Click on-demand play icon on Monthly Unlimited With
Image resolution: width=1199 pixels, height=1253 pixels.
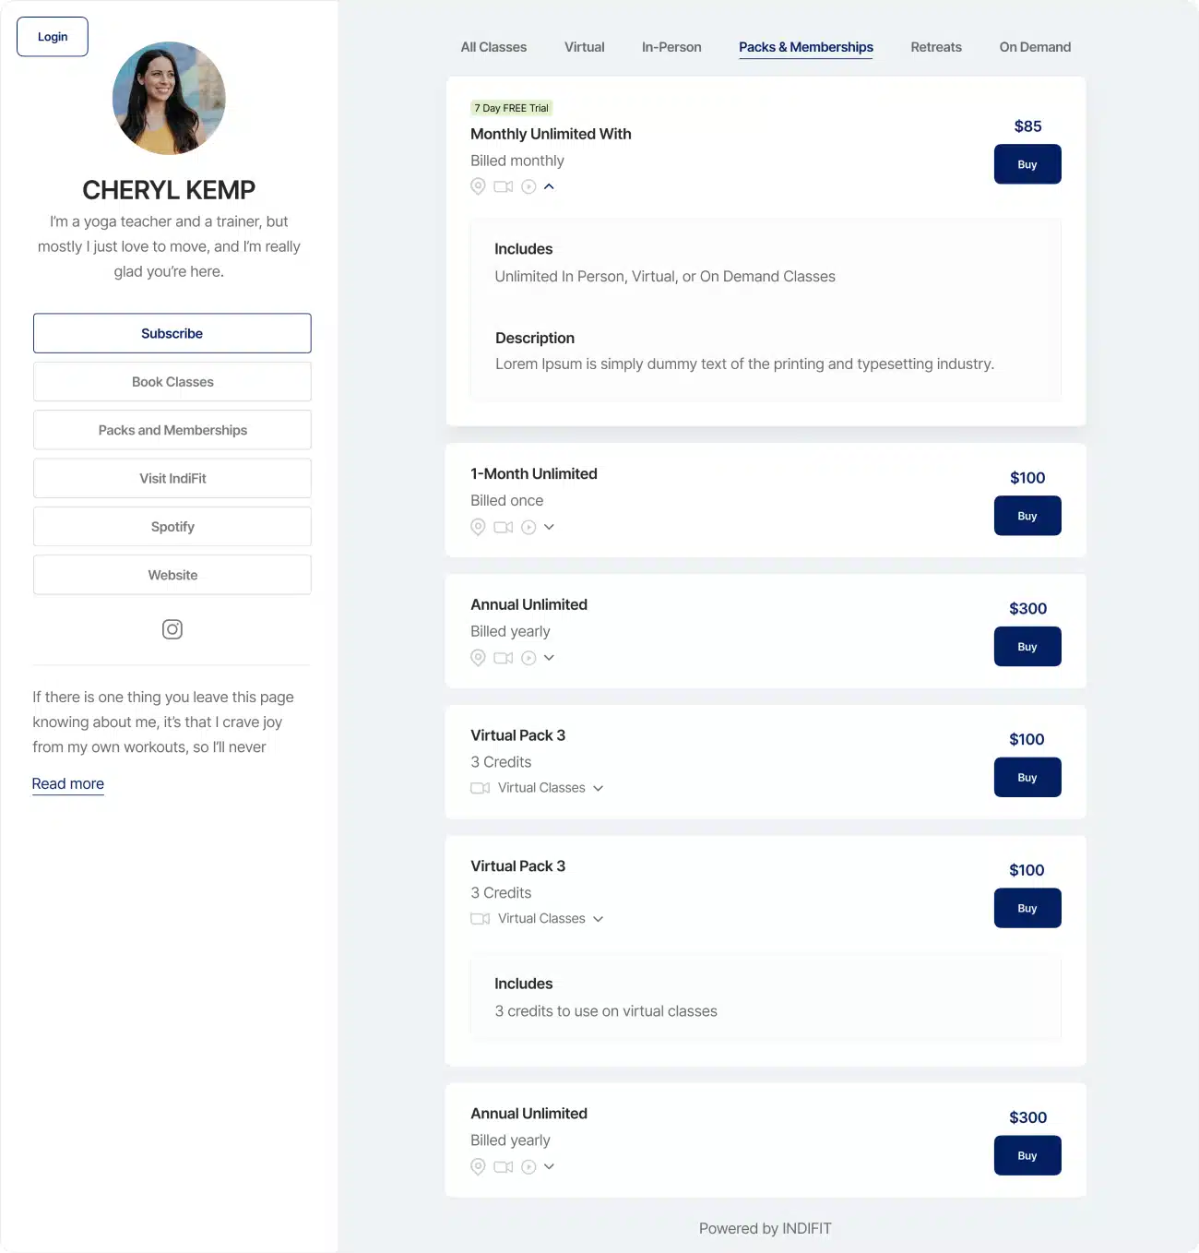pyautogui.click(x=528, y=186)
